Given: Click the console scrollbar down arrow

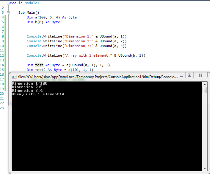Looking at the screenshot, I should click(205, 168).
